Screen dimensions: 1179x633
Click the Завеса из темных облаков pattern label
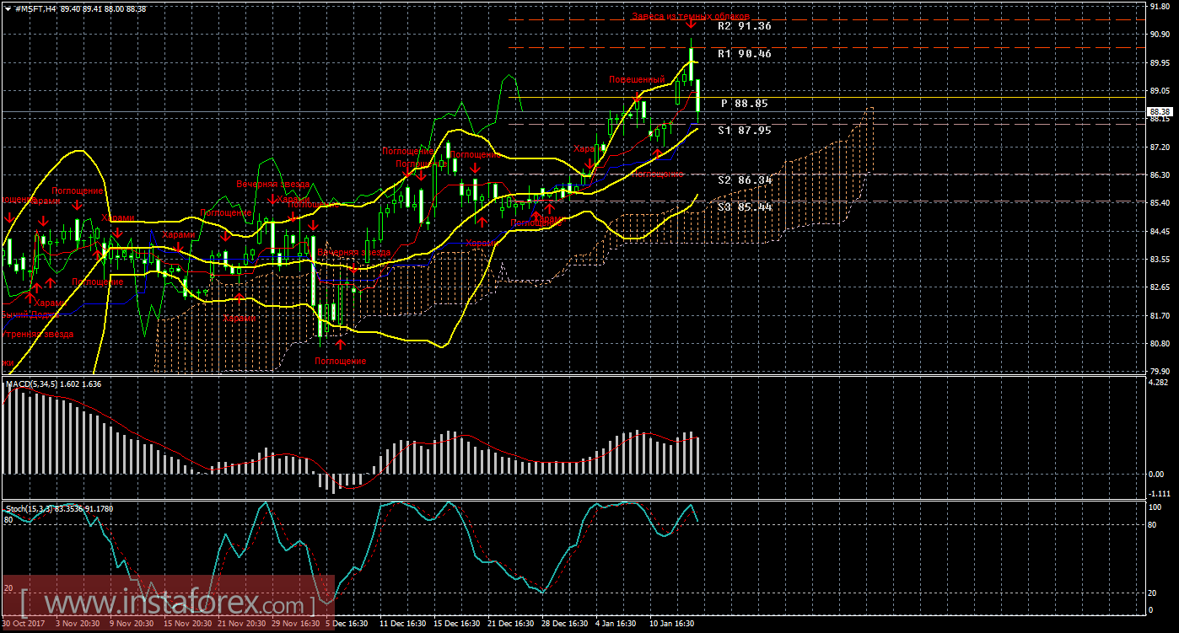[692, 16]
